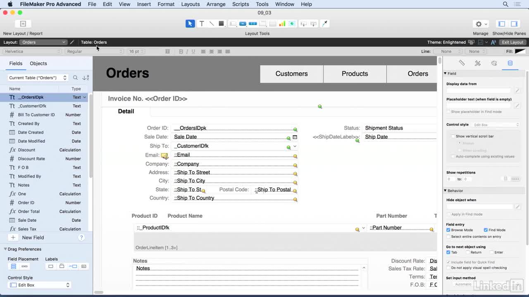Click the New Layout / Report icon
The width and height of the screenshot is (529, 297).
coord(23,24)
